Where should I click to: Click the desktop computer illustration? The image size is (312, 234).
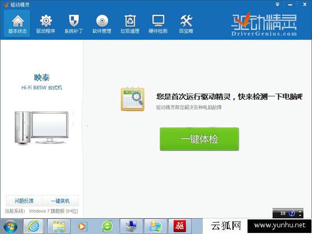pyautogui.click(x=42, y=127)
